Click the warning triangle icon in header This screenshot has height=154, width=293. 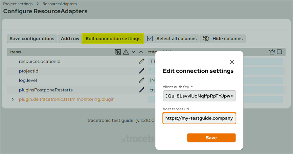coord(126,52)
